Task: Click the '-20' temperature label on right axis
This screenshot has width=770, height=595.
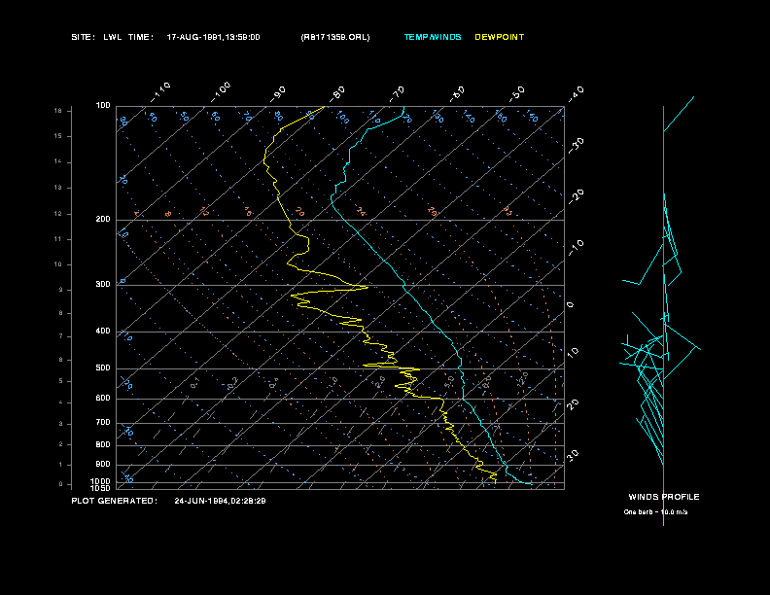Action: click(576, 196)
